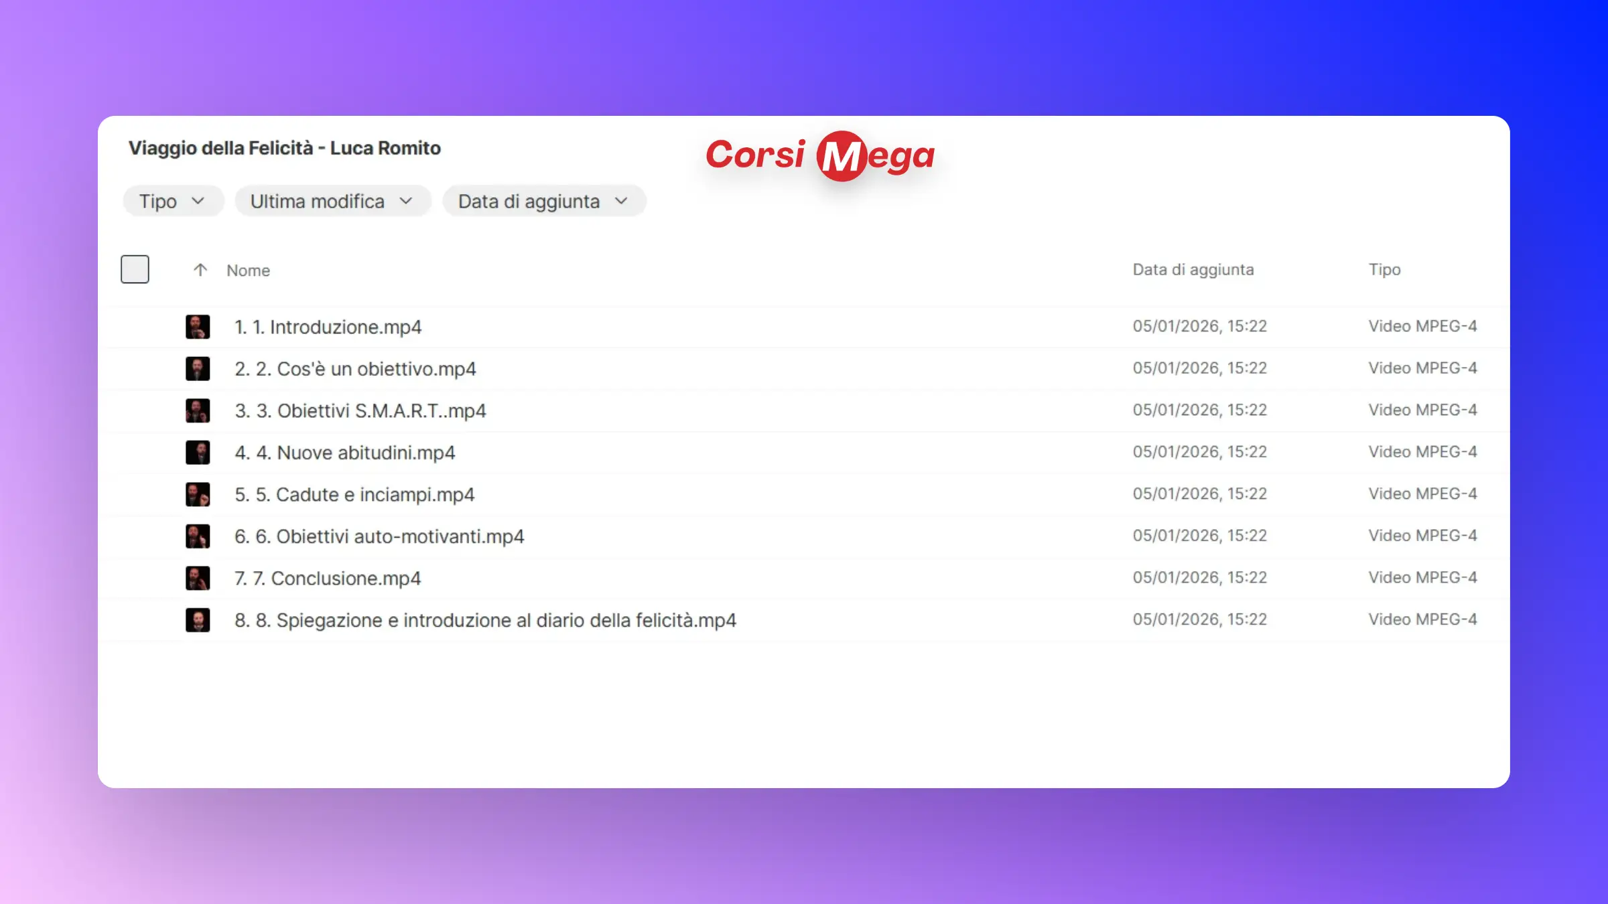This screenshot has width=1608, height=904.
Task: Open the file 1. 1. Introduzione.mp4
Action: pyautogui.click(x=328, y=327)
